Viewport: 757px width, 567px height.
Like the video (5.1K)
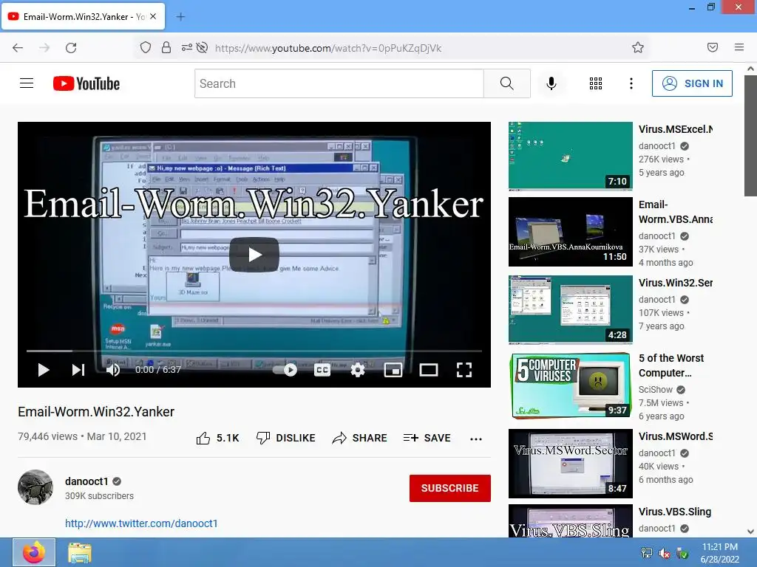coord(218,438)
